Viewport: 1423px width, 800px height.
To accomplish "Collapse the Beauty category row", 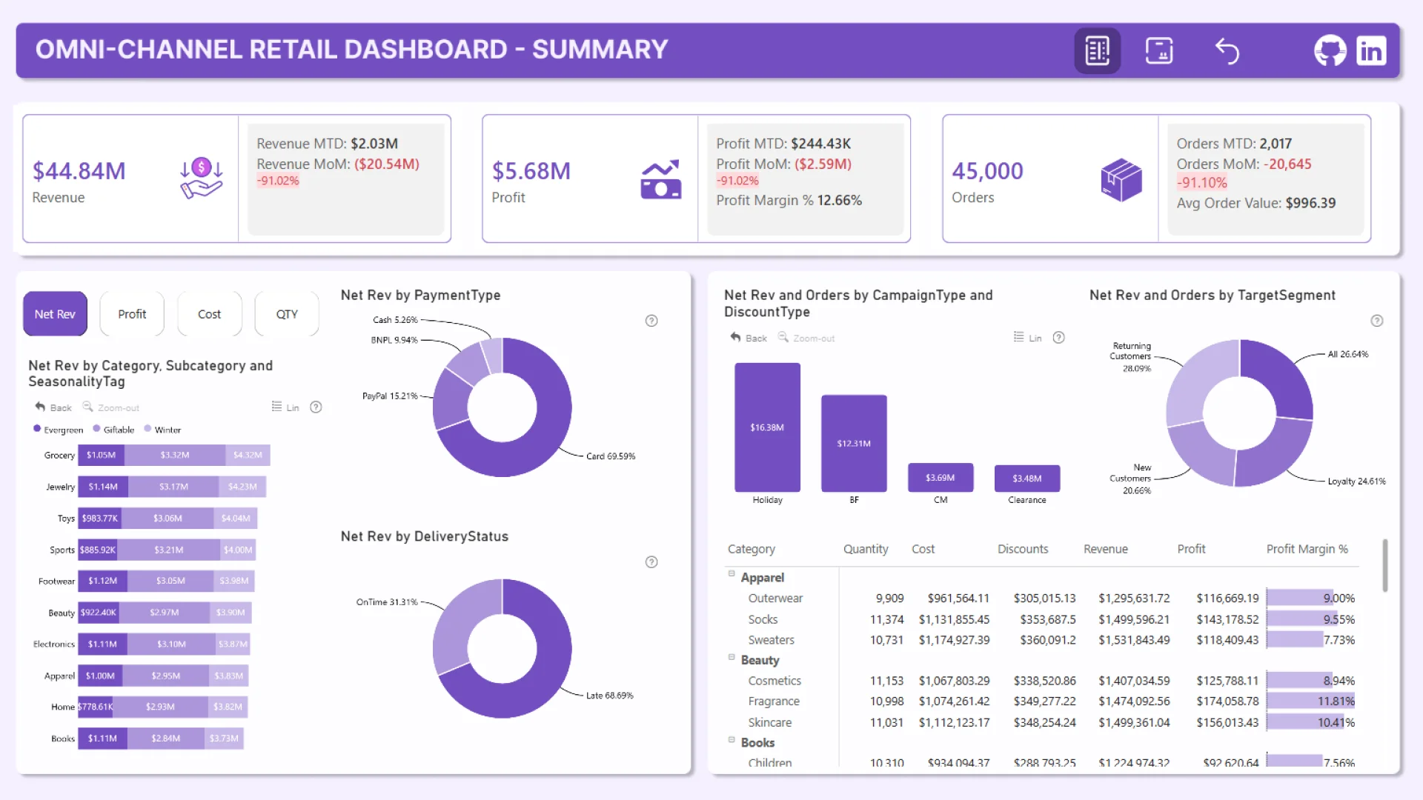I will [x=732, y=657].
